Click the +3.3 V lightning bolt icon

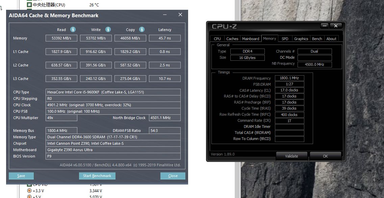(x=29, y=191)
